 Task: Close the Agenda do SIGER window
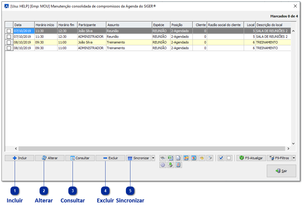click(295, 6)
